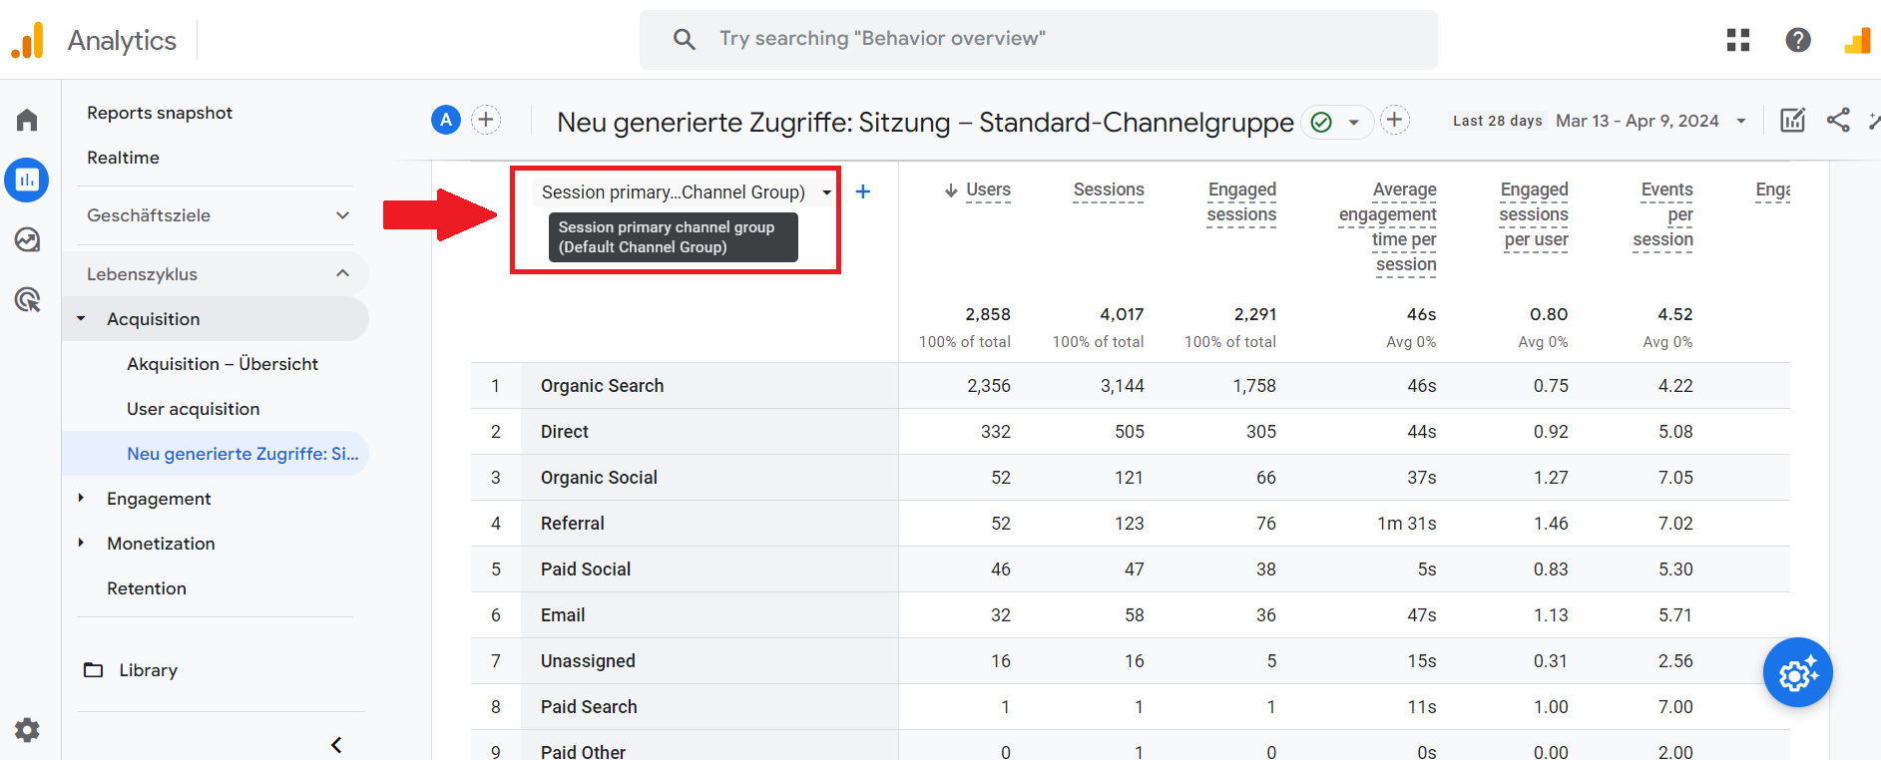Image resolution: width=1881 pixels, height=760 pixels.
Task: Add a comparison with plus circle
Action: pos(486,121)
